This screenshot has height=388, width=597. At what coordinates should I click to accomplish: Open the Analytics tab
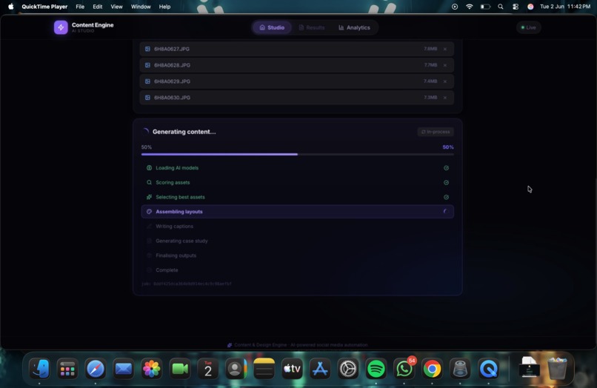355,27
